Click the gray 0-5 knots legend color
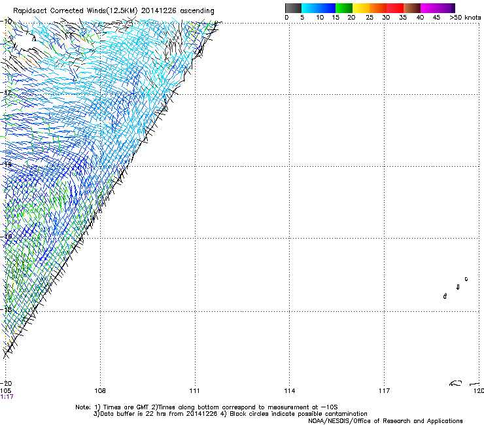 coord(293,8)
